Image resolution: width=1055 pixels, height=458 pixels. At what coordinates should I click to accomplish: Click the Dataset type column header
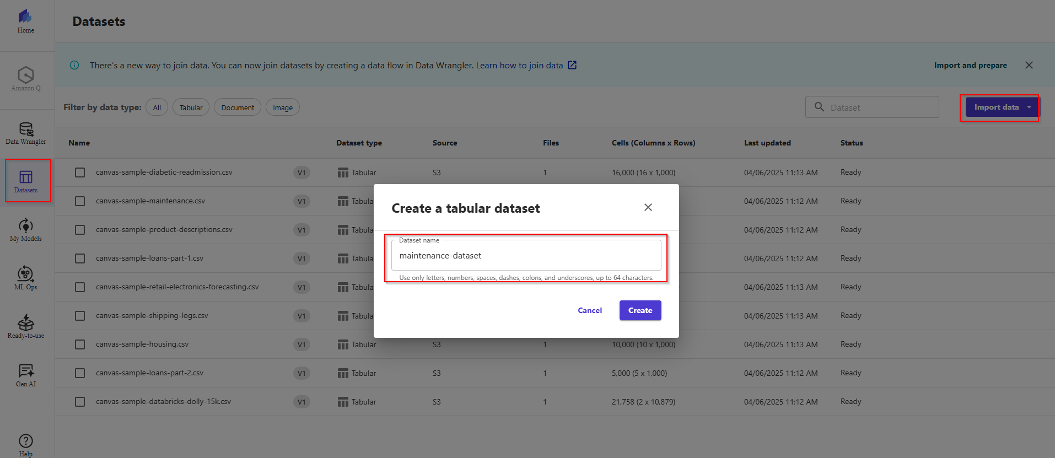coord(359,143)
